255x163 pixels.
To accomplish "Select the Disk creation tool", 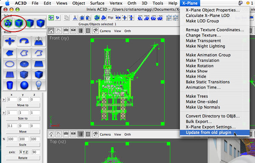I will coord(24,64).
